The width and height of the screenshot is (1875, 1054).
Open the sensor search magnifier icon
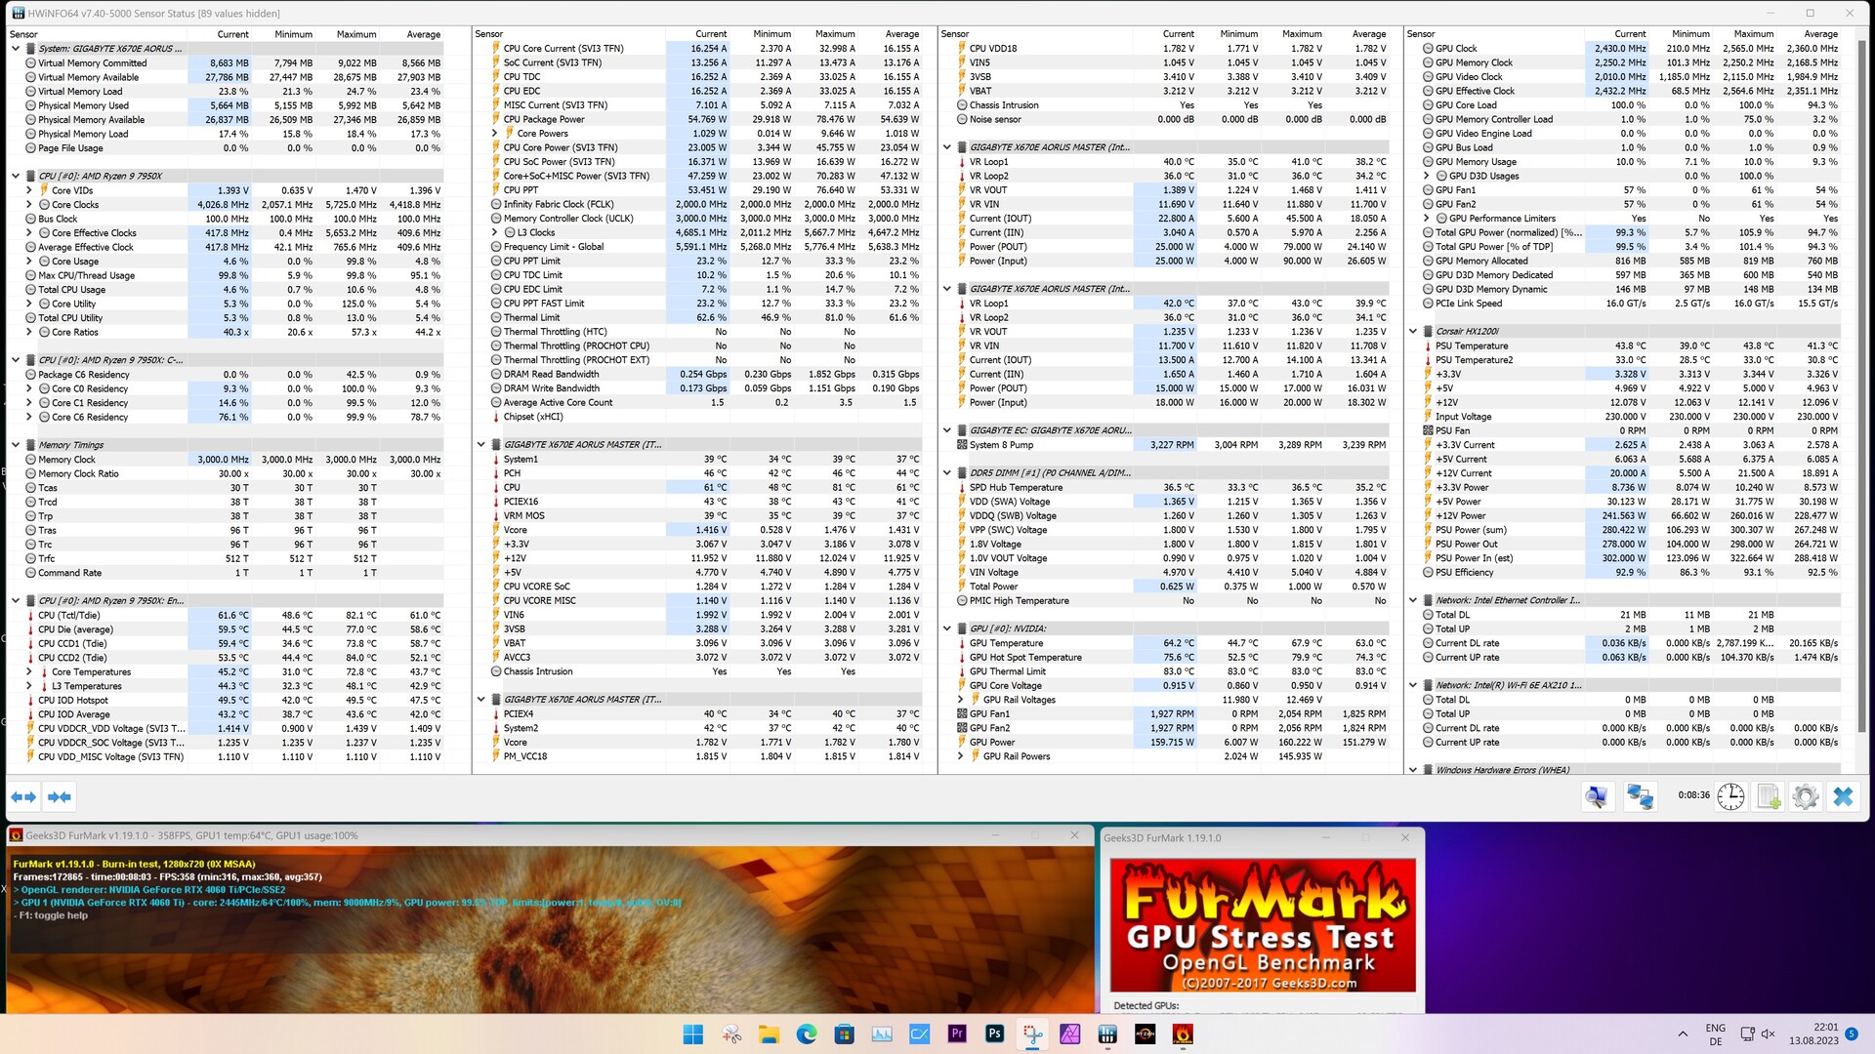pyautogui.click(x=1597, y=796)
